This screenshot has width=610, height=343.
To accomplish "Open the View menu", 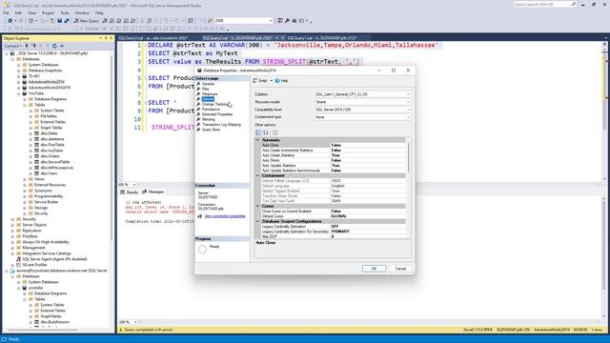I will pos(31,12).
